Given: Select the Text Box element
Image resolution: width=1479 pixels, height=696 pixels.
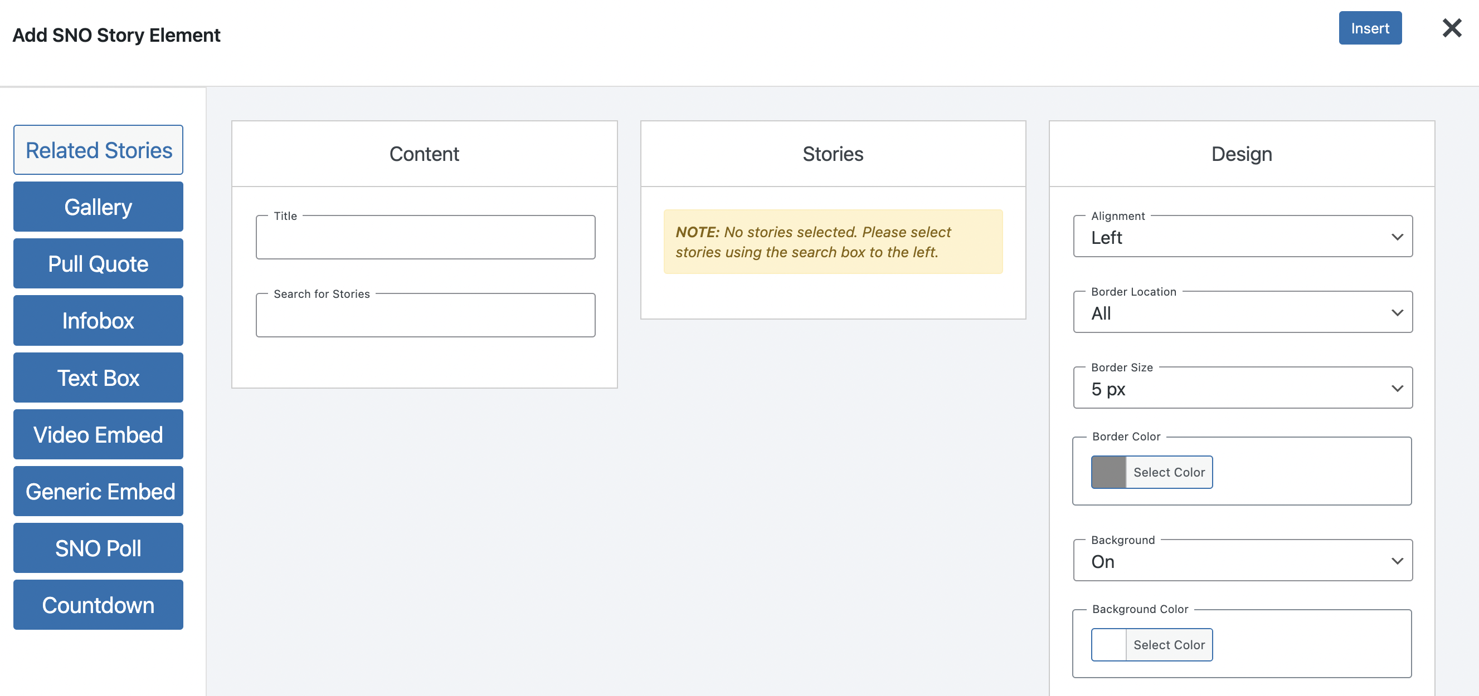Looking at the screenshot, I should click(98, 378).
